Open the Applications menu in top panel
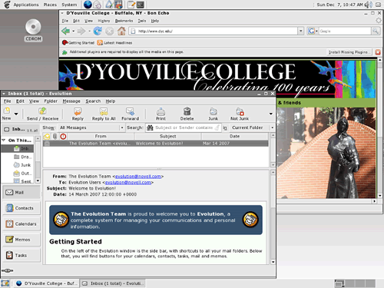Viewport: 384px width, 288px height. click(26, 5)
